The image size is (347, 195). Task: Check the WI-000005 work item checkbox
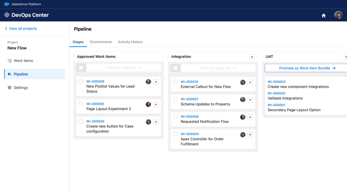pos(81,104)
